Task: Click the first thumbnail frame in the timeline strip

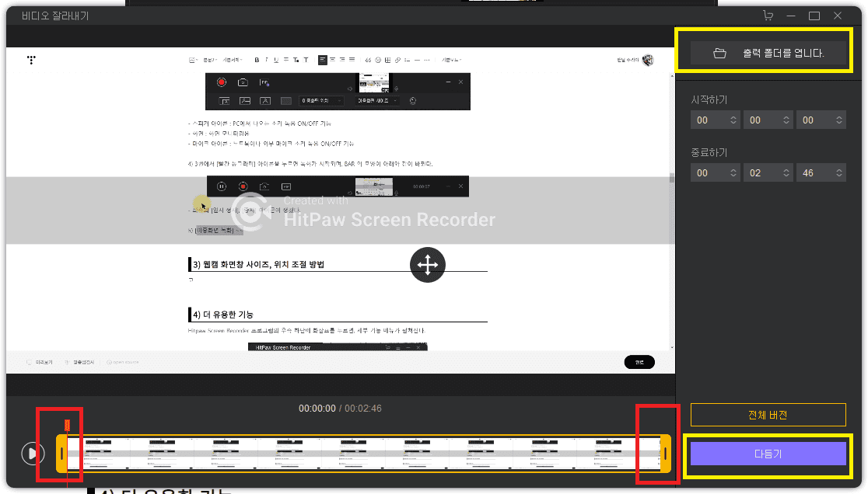Action: pyautogui.click(x=99, y=454)
